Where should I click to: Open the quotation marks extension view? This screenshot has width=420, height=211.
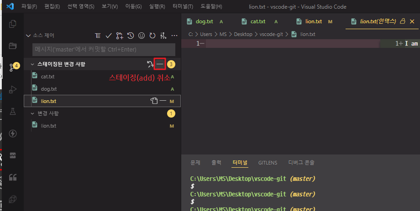(x=13, y=177)
